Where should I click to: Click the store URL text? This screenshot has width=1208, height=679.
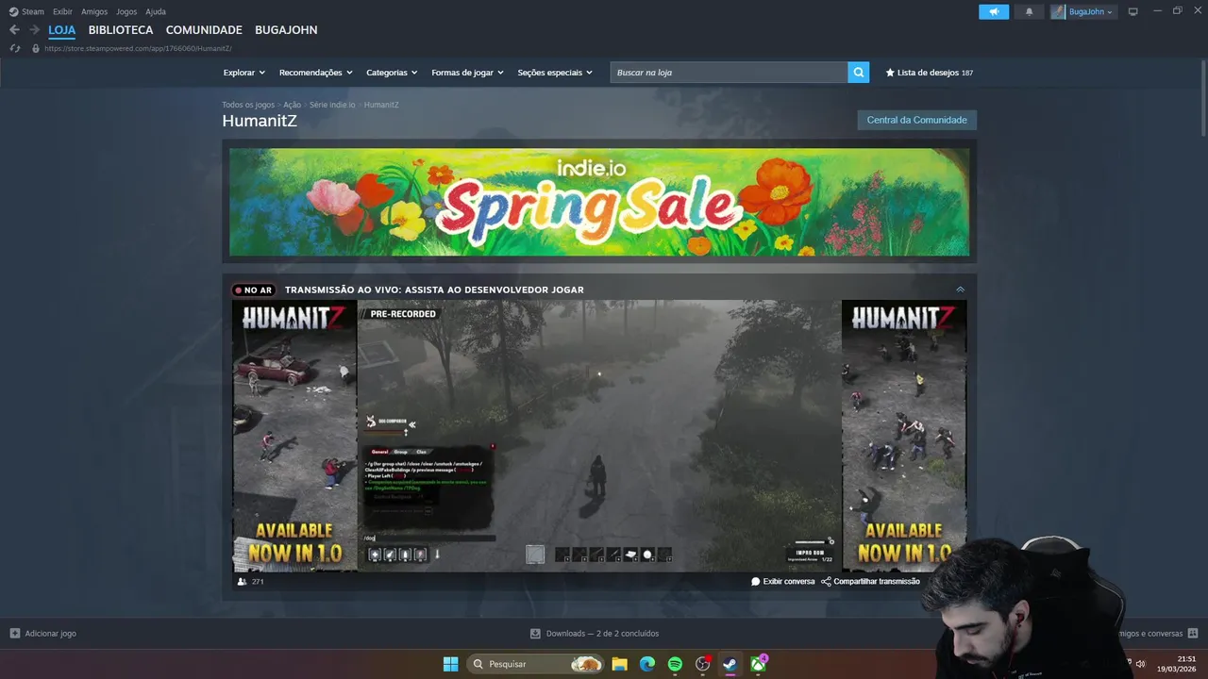click(x=138, y=48)
